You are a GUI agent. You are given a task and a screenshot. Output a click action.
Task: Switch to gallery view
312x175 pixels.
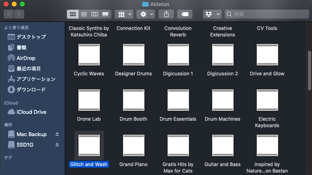point(105,14)
